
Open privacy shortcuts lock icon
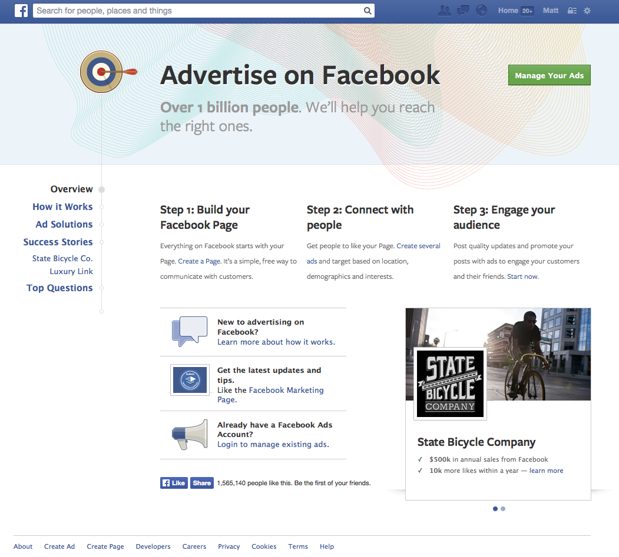point(572,11)
